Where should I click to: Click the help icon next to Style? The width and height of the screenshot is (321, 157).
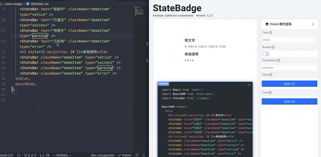click(271, 75)
